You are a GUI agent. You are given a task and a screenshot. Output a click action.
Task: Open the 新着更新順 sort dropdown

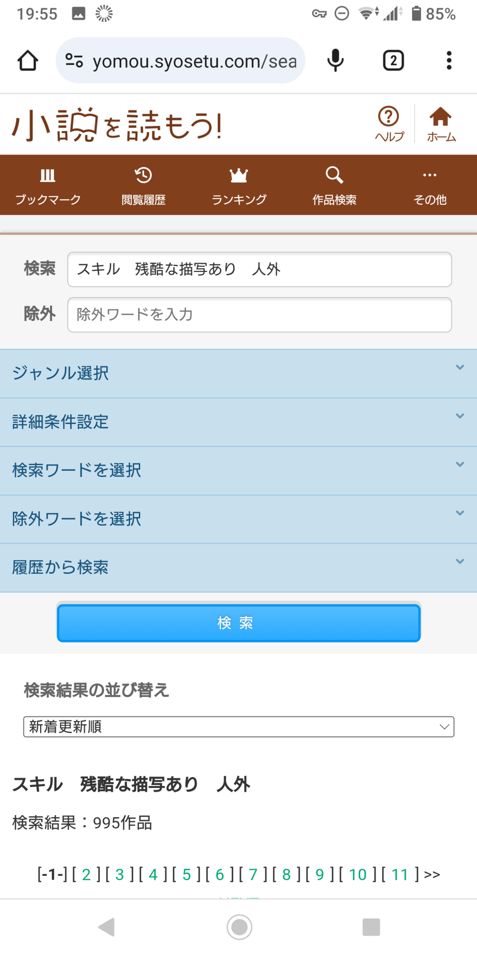[x=238, y=726]
